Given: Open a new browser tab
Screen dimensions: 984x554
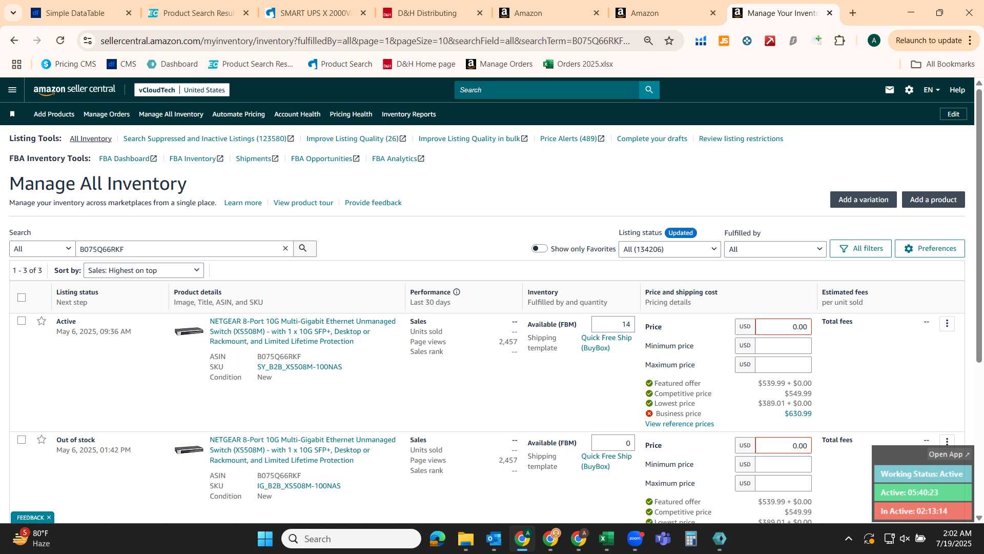Looking at the screenshot, I should coord(853,13).
